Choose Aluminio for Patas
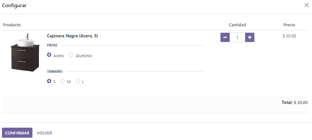 71,55
